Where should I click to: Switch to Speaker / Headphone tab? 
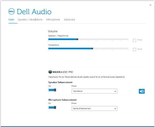point(30,19)
